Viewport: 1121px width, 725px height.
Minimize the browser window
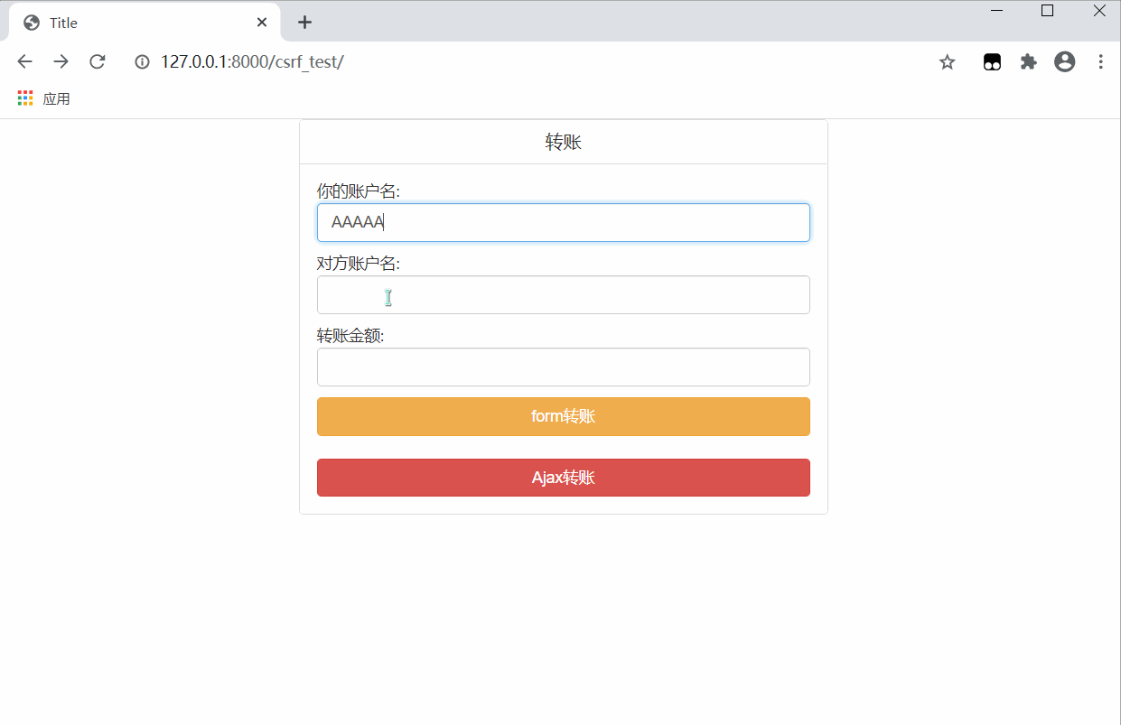pyautogui.click(x=997, y=11)
